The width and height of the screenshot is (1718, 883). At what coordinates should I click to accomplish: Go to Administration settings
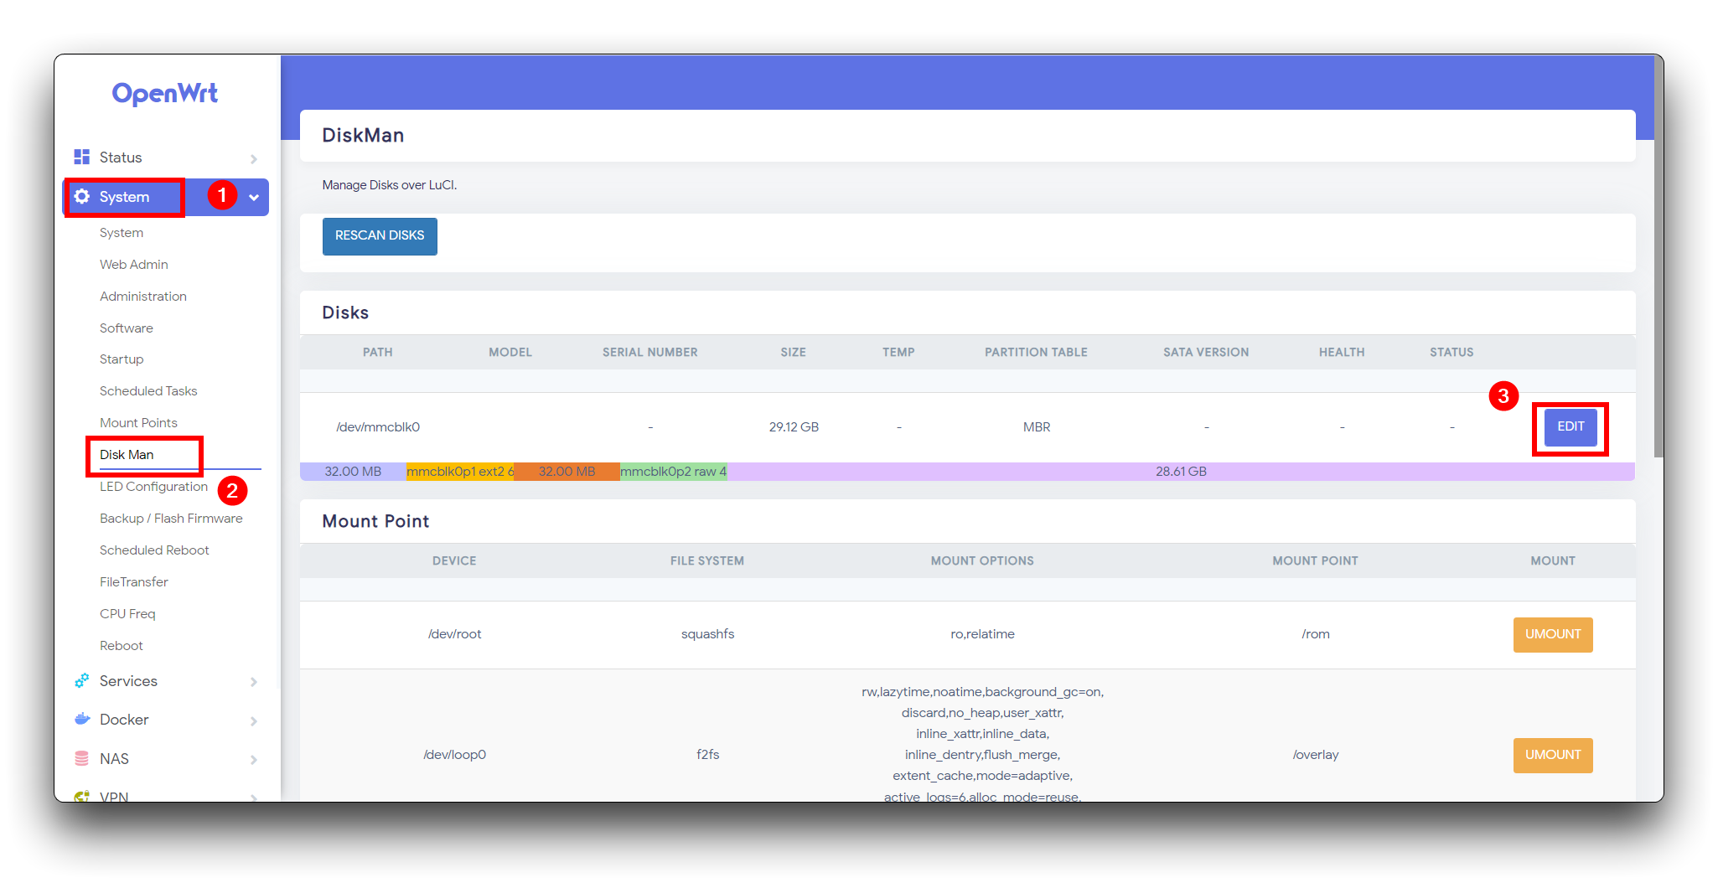[143, 297]
